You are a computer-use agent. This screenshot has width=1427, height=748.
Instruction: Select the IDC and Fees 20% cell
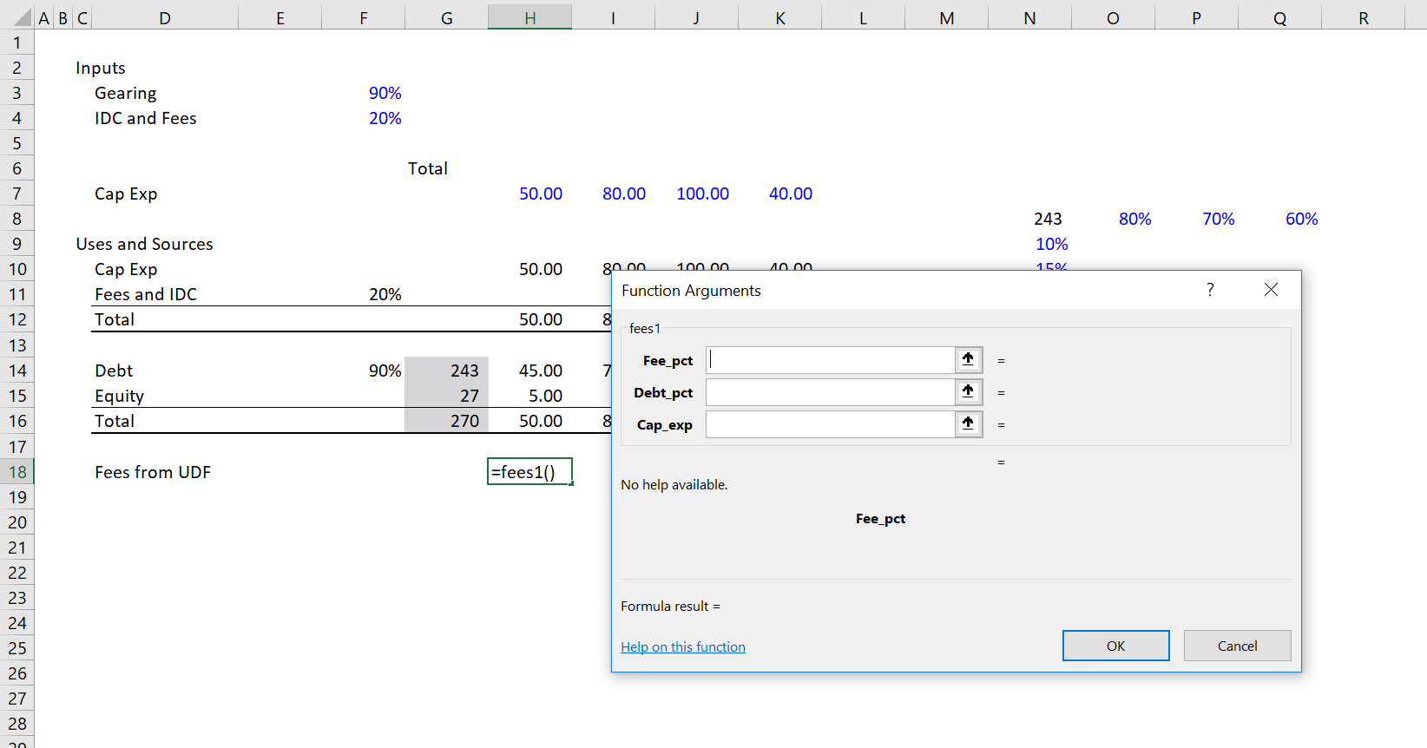pyautogui.click(x=364, y=118)
